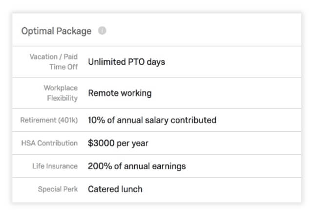Click the Workplace Flexibility label
This screenshot has width=316, height=216.
pyautogui.click(x=61, y=93)
